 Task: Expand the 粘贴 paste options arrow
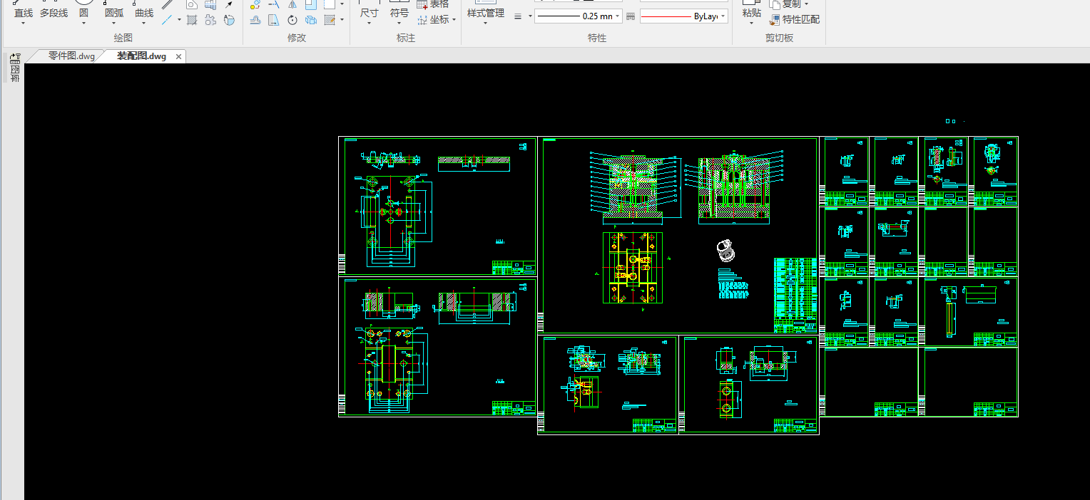pyautogui.click(x=751, y=23)
